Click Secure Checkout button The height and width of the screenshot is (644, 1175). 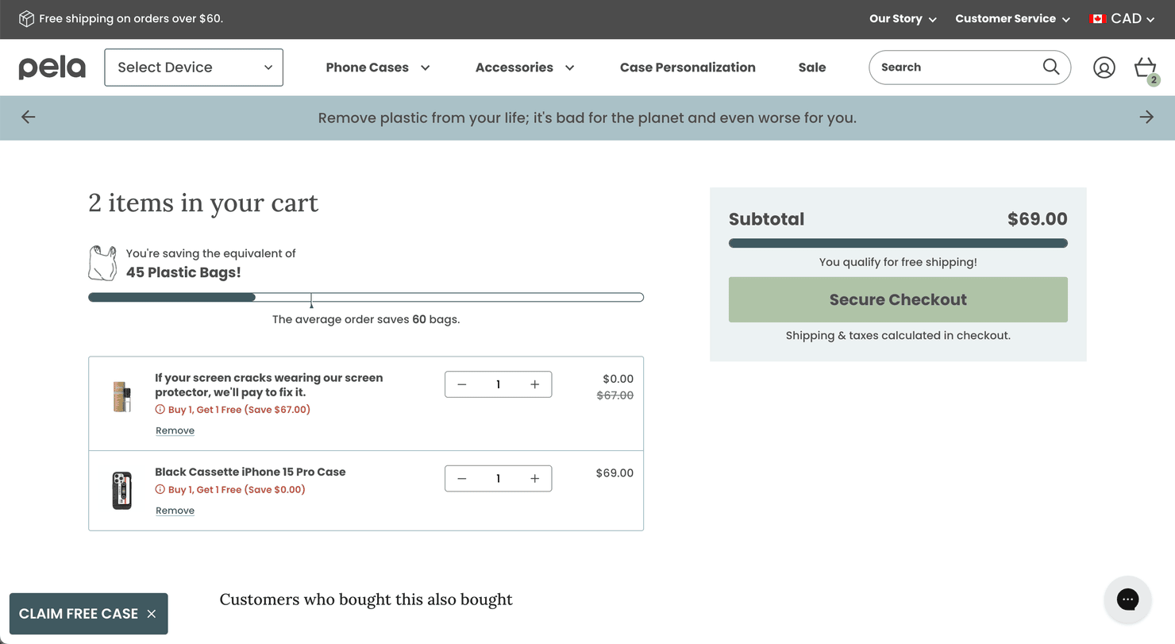tap(898, 299)
